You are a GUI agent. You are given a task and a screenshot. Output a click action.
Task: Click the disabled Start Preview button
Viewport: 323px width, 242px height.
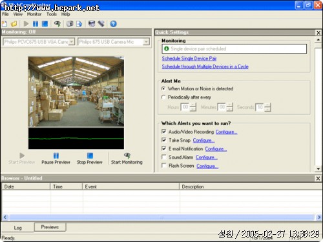click(22, 159)
